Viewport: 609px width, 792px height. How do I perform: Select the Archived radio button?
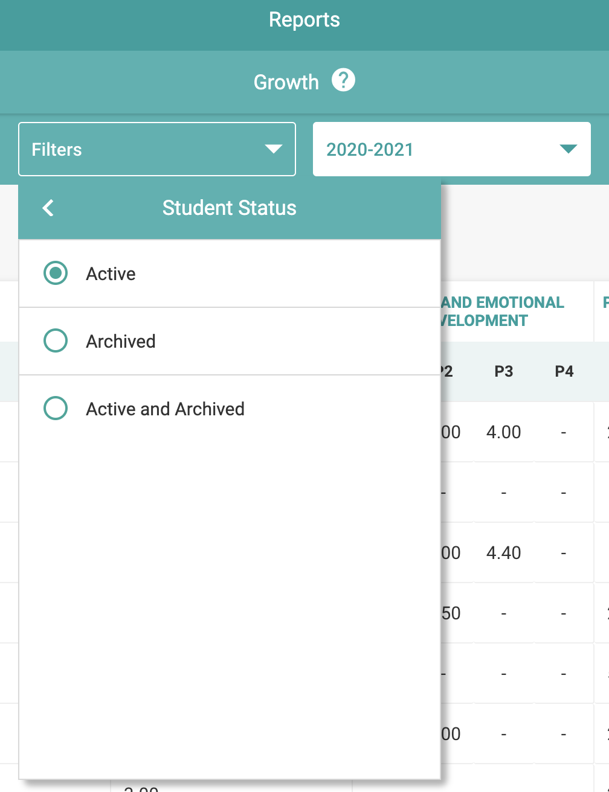point(56,341)
